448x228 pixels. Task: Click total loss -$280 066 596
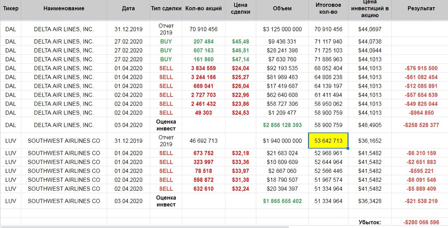(x=421, y=222)
